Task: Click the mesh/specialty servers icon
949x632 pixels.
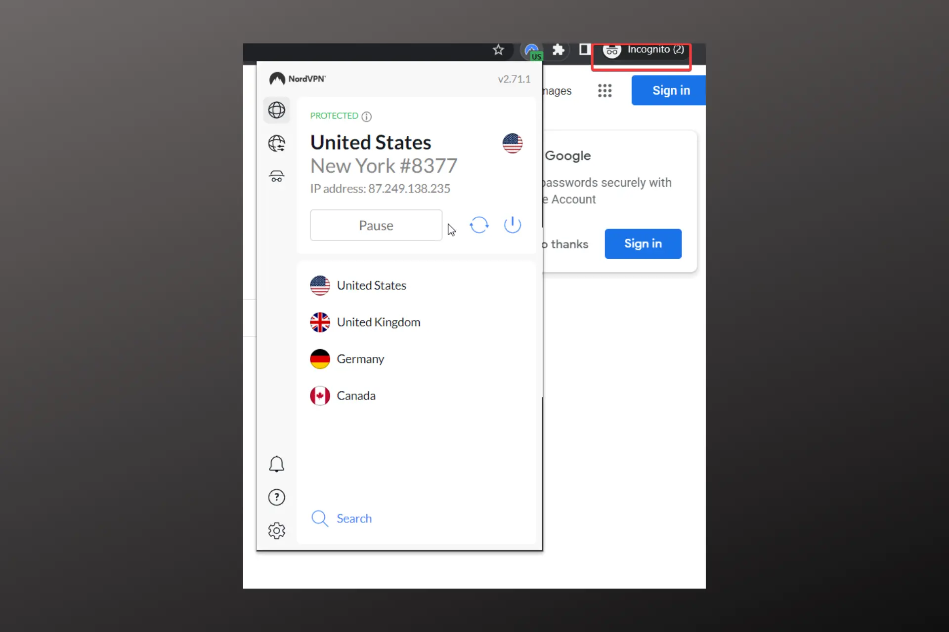Action: click(x=276, y=143)
